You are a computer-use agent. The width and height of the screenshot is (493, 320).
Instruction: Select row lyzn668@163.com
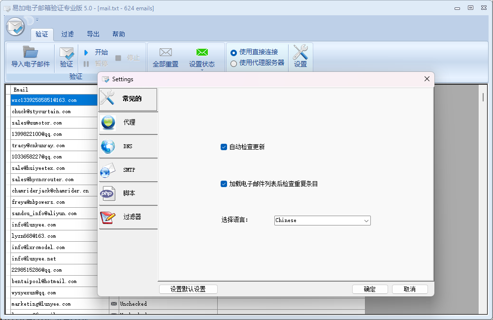54,236
